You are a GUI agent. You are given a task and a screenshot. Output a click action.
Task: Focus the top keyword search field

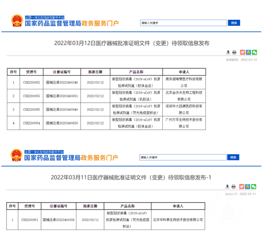tap(183, 23)
